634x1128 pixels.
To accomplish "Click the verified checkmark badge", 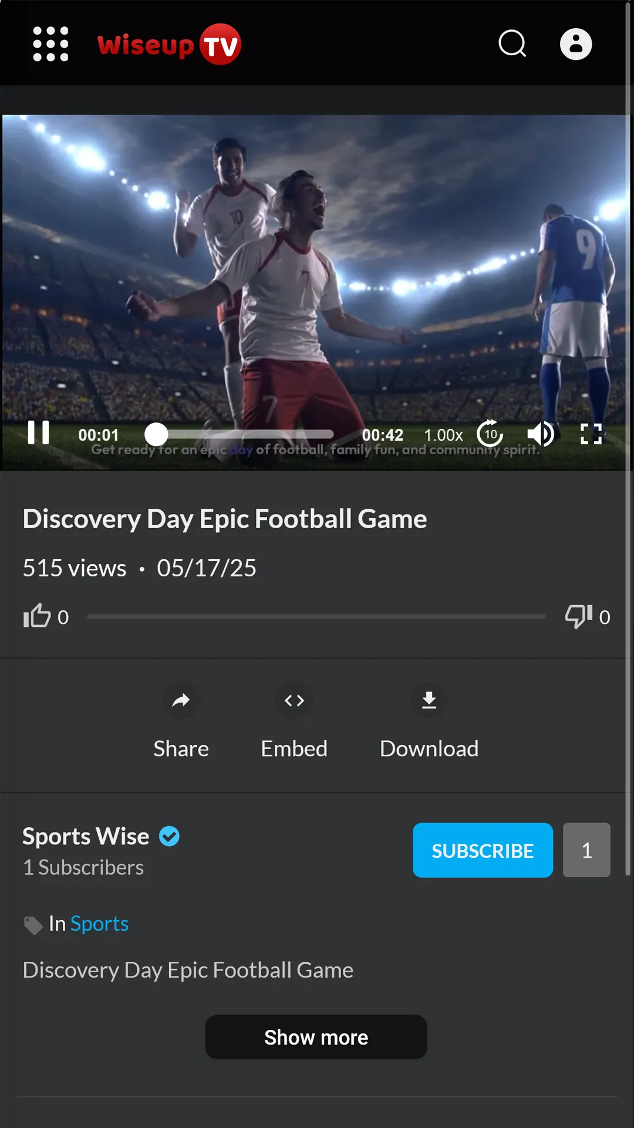I will pyautogui.click(x=169, y=836).
